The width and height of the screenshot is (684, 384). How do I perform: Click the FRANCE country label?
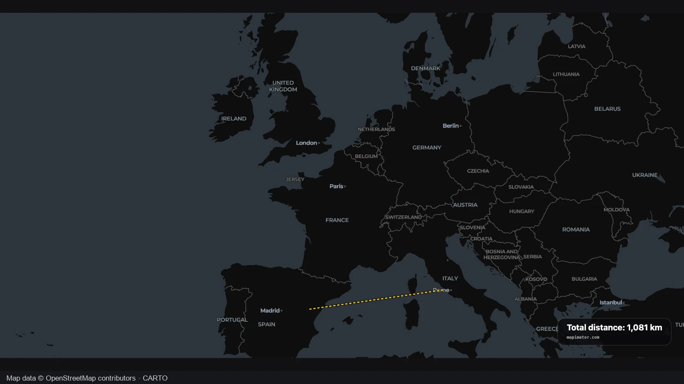point(337,220)
